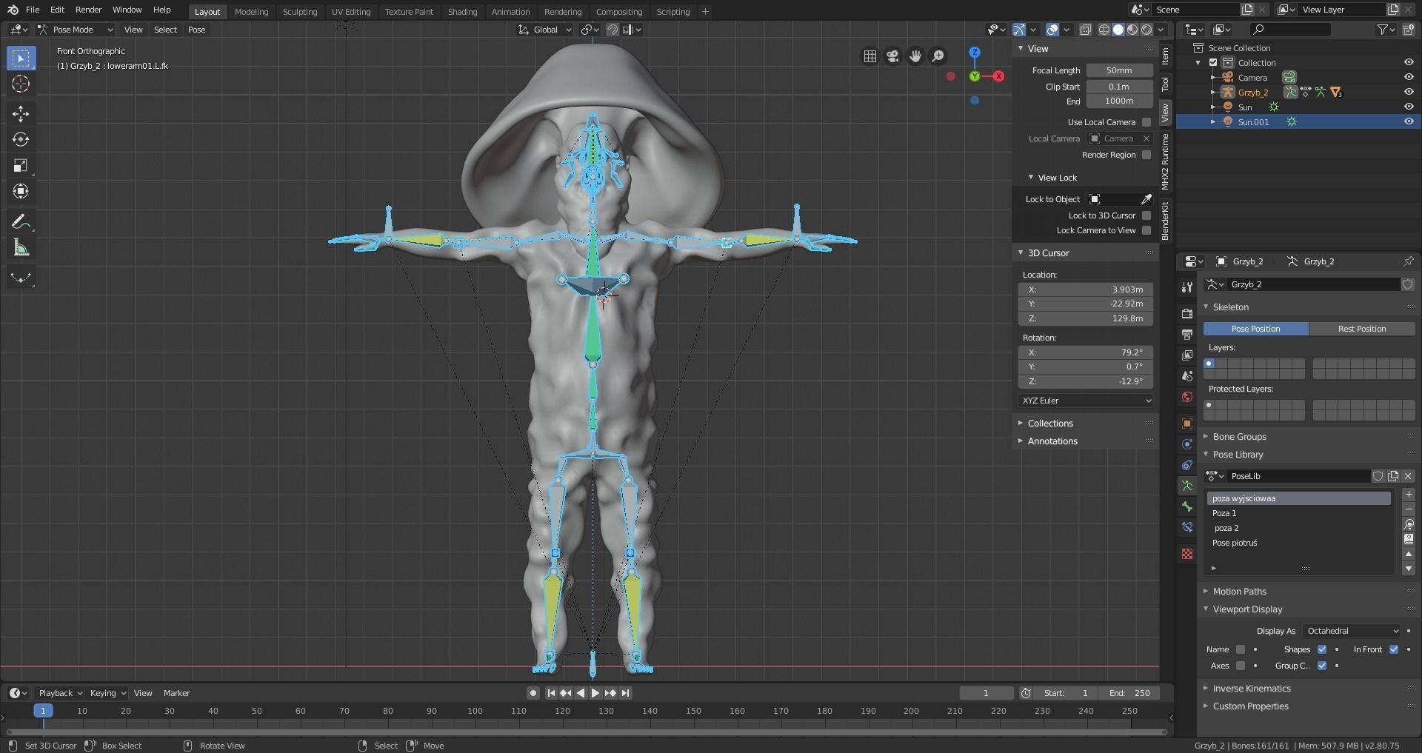Enable Render Region checkbox
The image size is (1422, 753).
(1146, 155)
